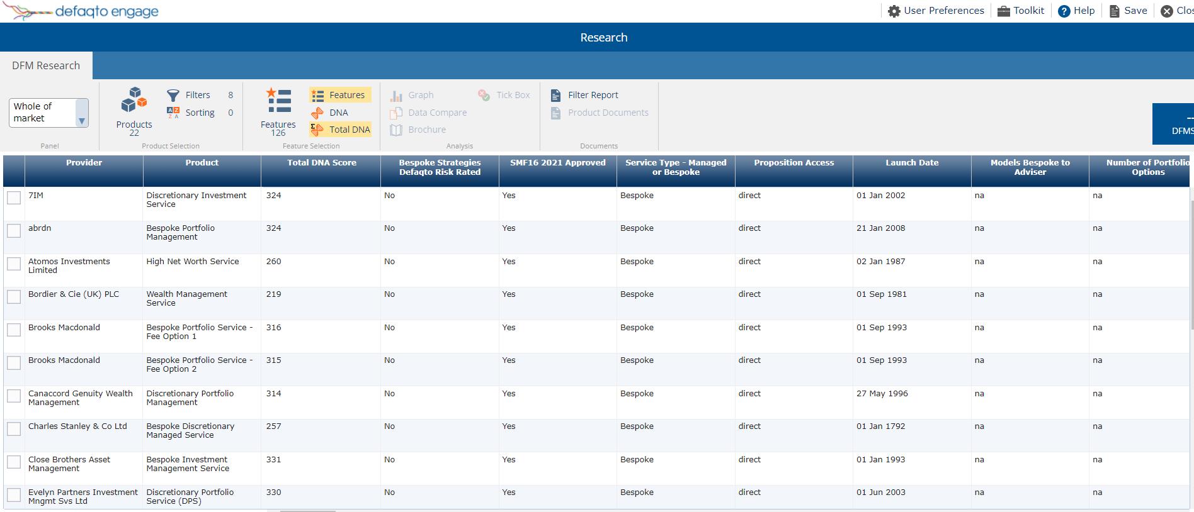This screenshot has width=1194, height=512.
Task: Click the Graph bar chart icon
Action: pos(396,96)
